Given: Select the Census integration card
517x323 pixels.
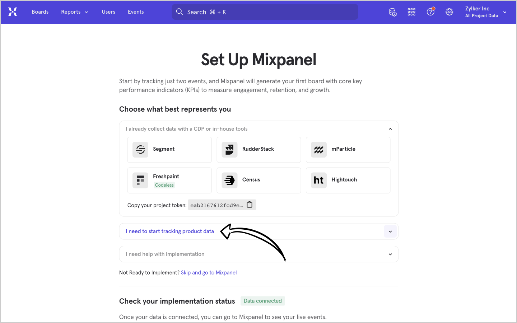Looking at the screenshot, I should point(259,181).
